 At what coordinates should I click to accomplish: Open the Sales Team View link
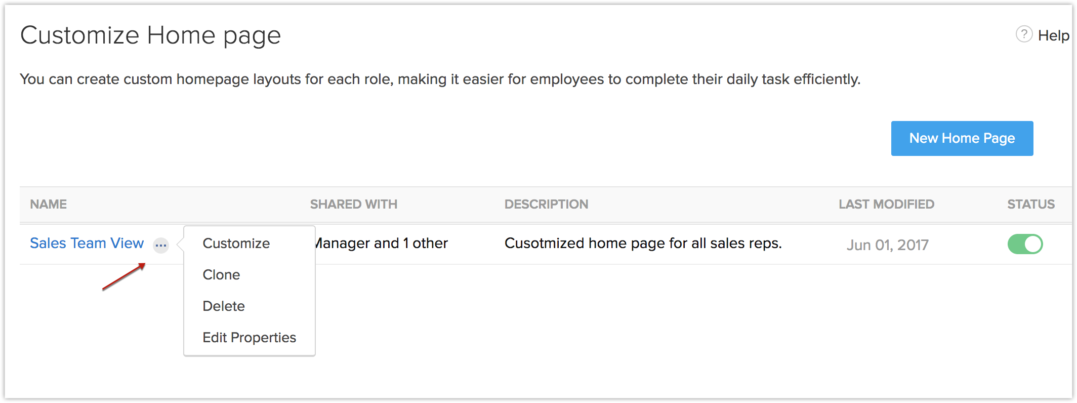(87, 244)
